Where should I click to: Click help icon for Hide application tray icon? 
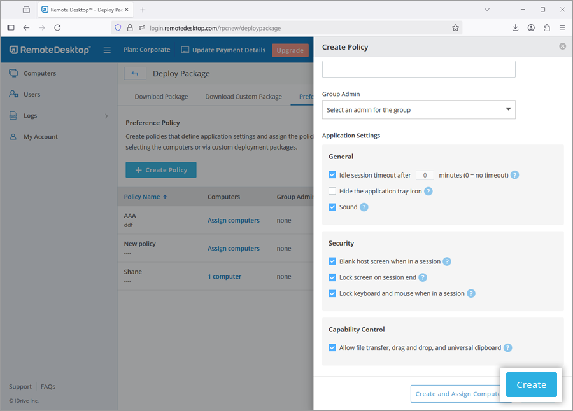pos(428,192)
